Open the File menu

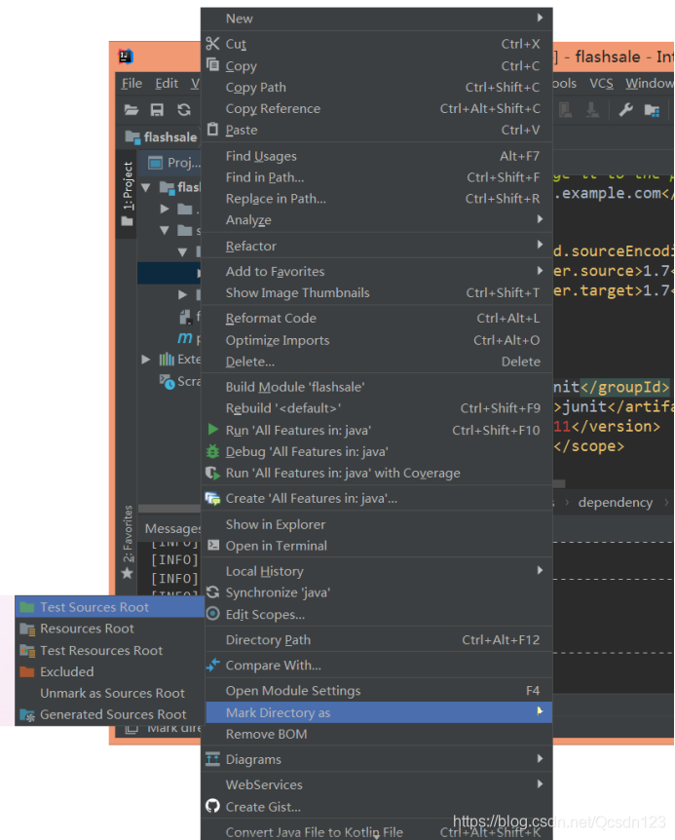pos(131,84)
